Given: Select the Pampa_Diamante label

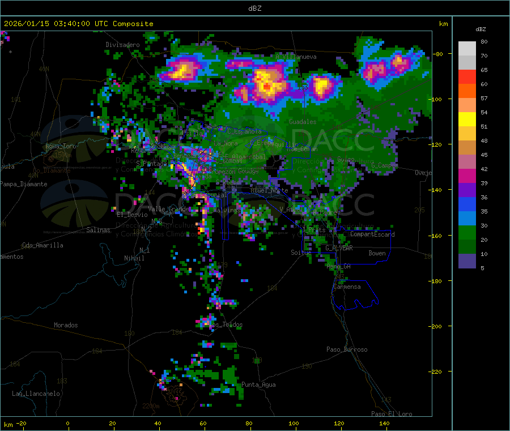Looking at the screenshot, I should point(24,184).
